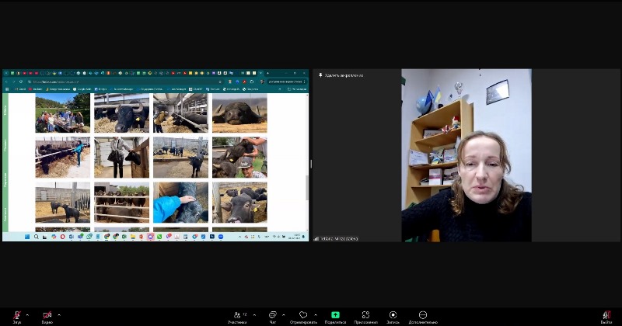Click the browser forward arrow in shared screen

[x=13, y=81]
